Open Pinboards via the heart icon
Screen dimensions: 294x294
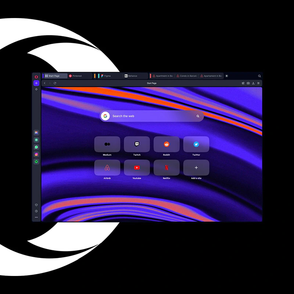point(36,205)
